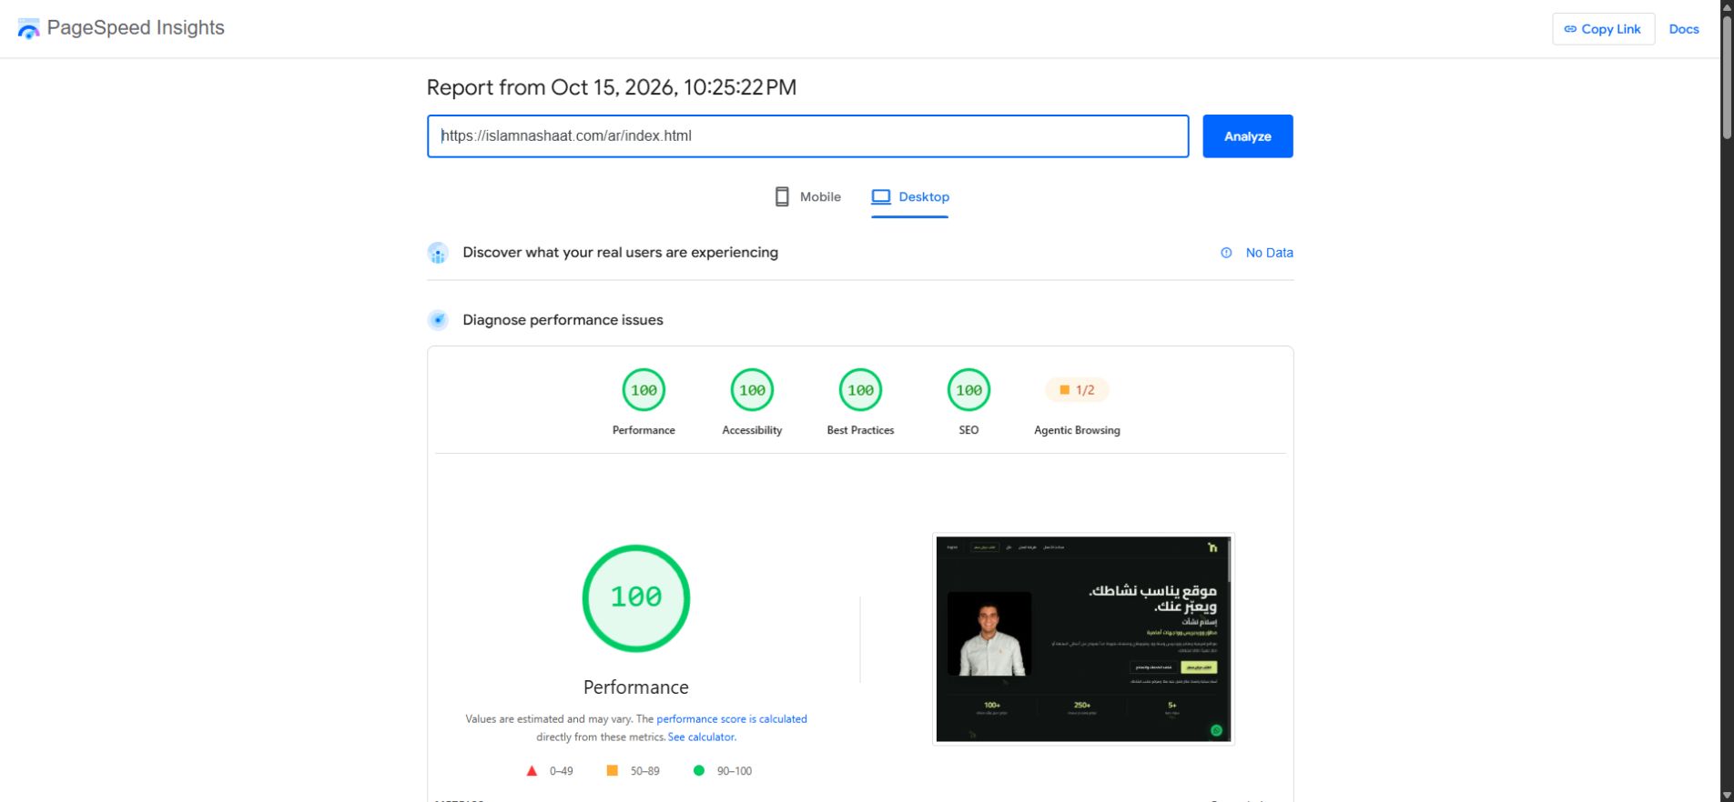Click the No Data link
This screenshot has height=802, width=1734.
(x=1269, y=253)
